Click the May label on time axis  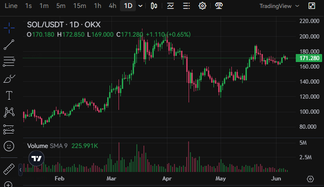(221, 179)
